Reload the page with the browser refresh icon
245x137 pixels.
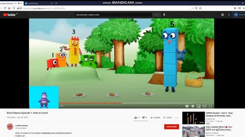pyautogui.click(x=5, y=8)
